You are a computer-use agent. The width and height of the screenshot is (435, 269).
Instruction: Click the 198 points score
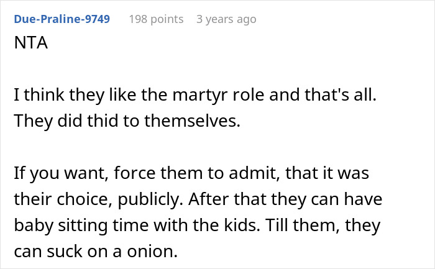pos(156,19)
